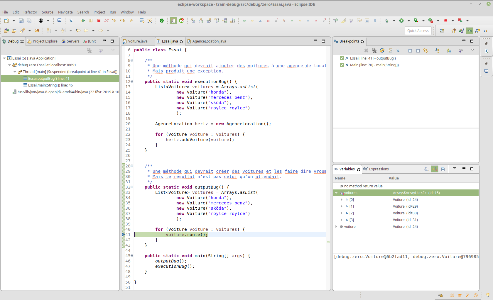Open the Refactor menu
Viewport: 493px width, 300px height.
tap(30, 12)
